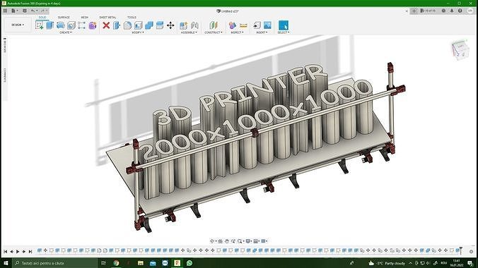Expand the ASSEMBLE dropdown menu

pos(189,32)
